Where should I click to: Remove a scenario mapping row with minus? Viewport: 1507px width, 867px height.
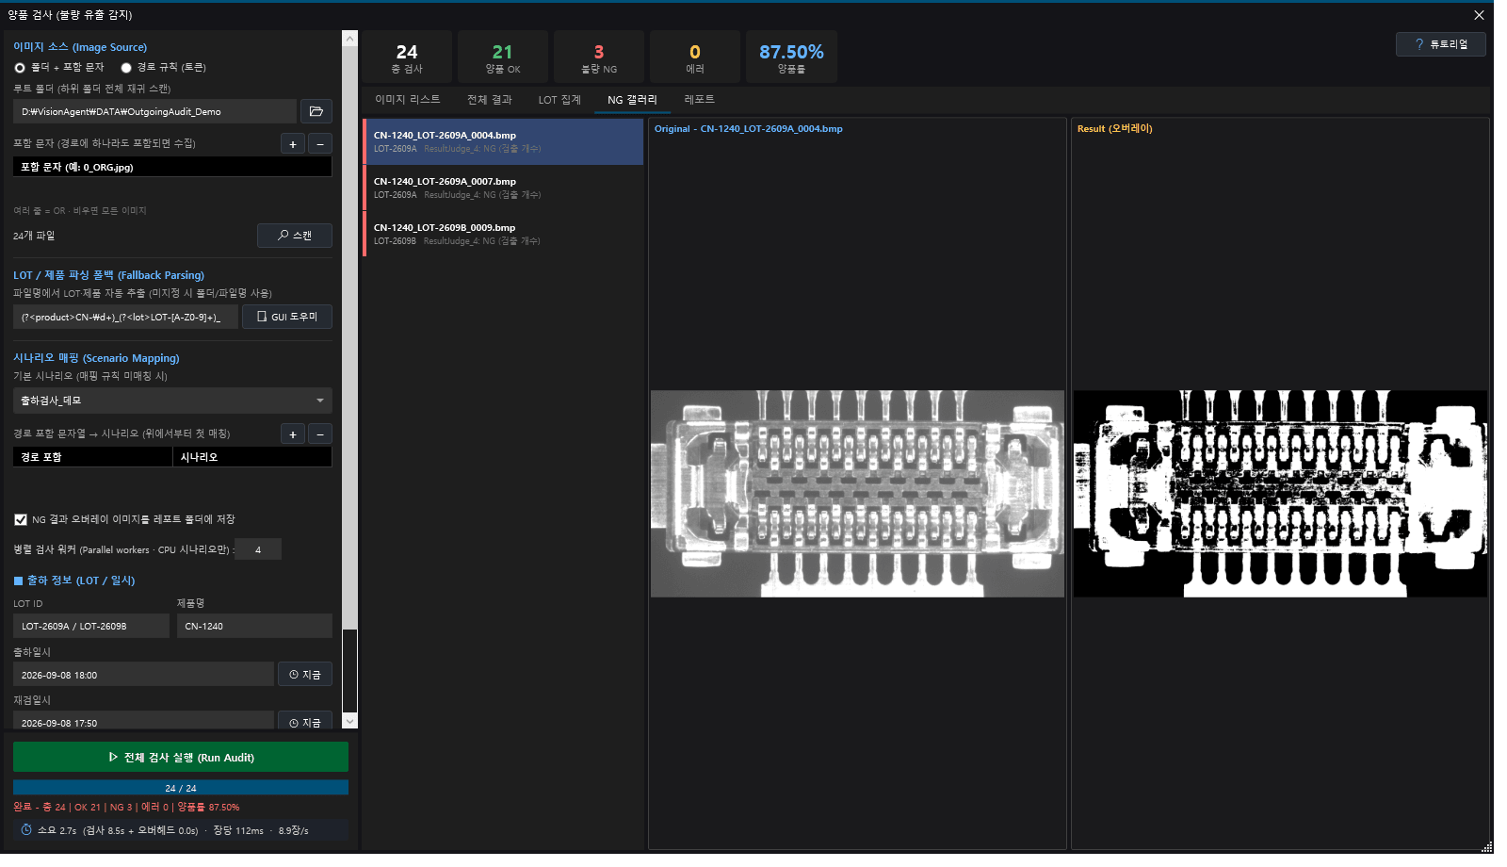[320, 434]
